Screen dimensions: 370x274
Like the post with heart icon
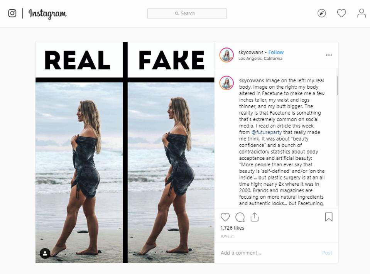tap(225, 217)
